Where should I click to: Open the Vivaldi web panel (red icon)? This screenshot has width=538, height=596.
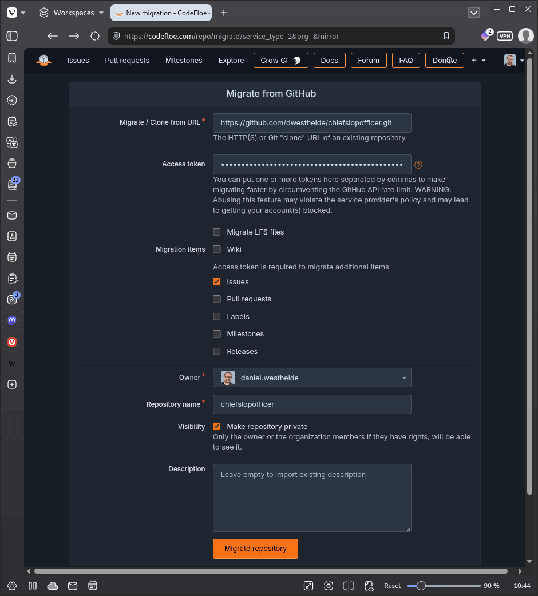click(x=12, y=342)
